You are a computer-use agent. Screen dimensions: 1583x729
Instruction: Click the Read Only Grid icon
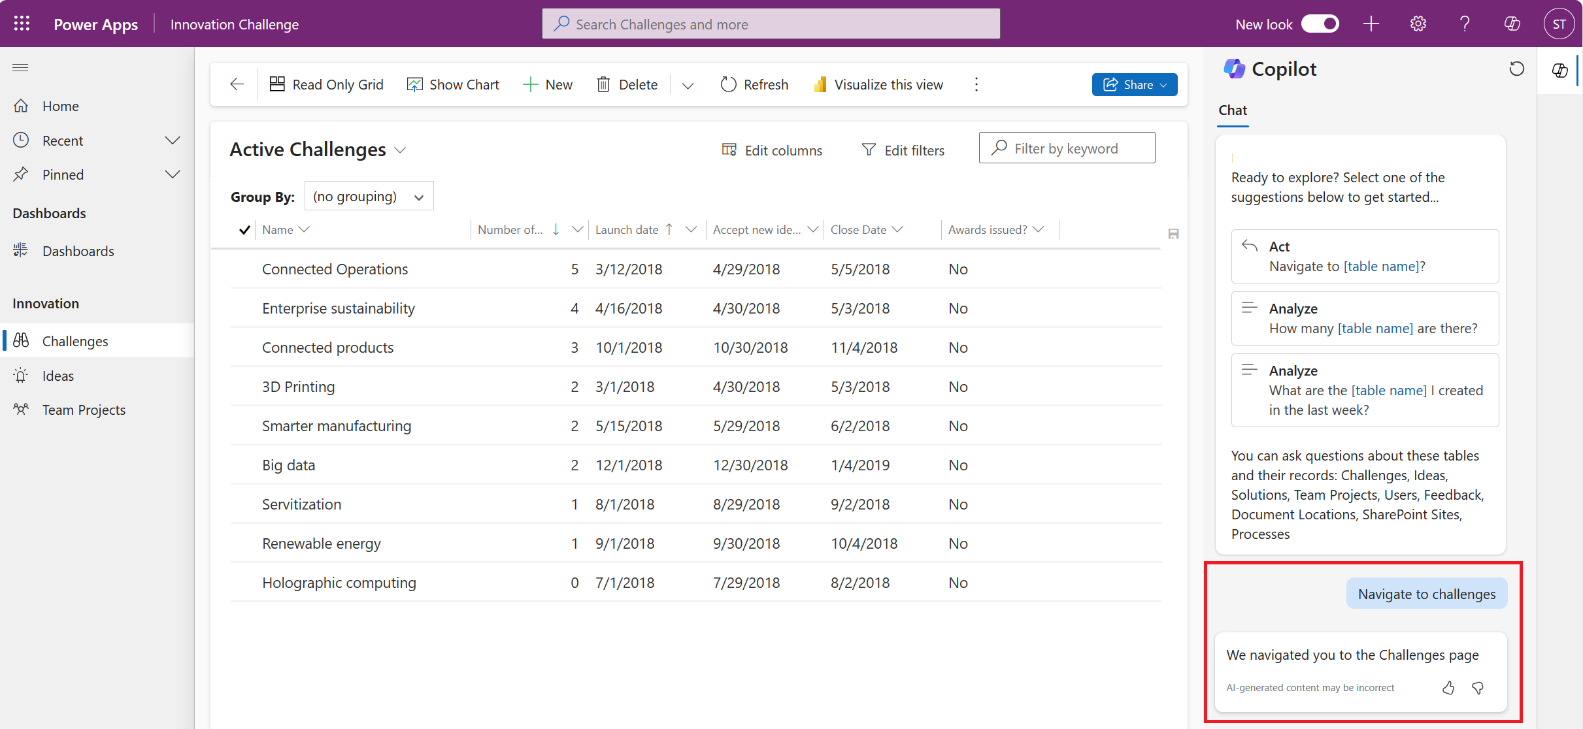[x=278, y=84]
